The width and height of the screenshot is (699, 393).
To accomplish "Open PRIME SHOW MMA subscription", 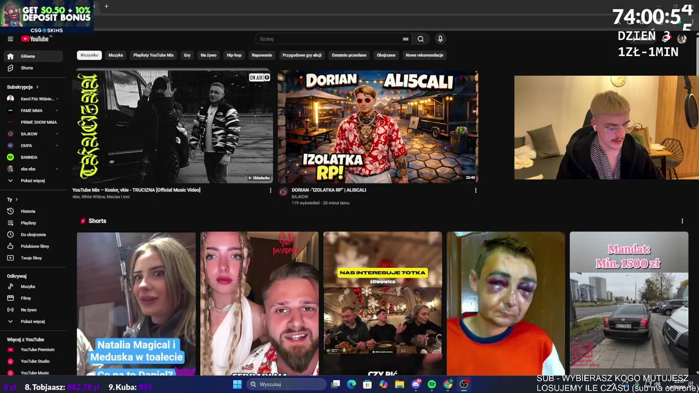I will [x=34, y=122].
